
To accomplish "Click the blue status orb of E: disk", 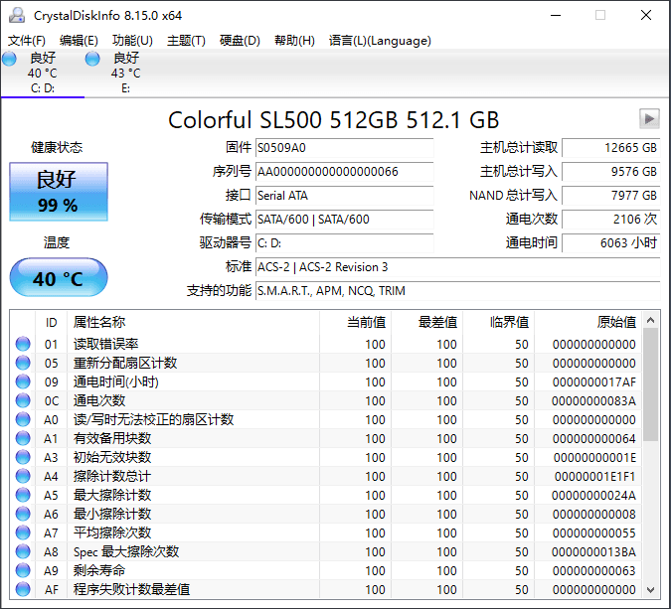I will click(92, 59).
